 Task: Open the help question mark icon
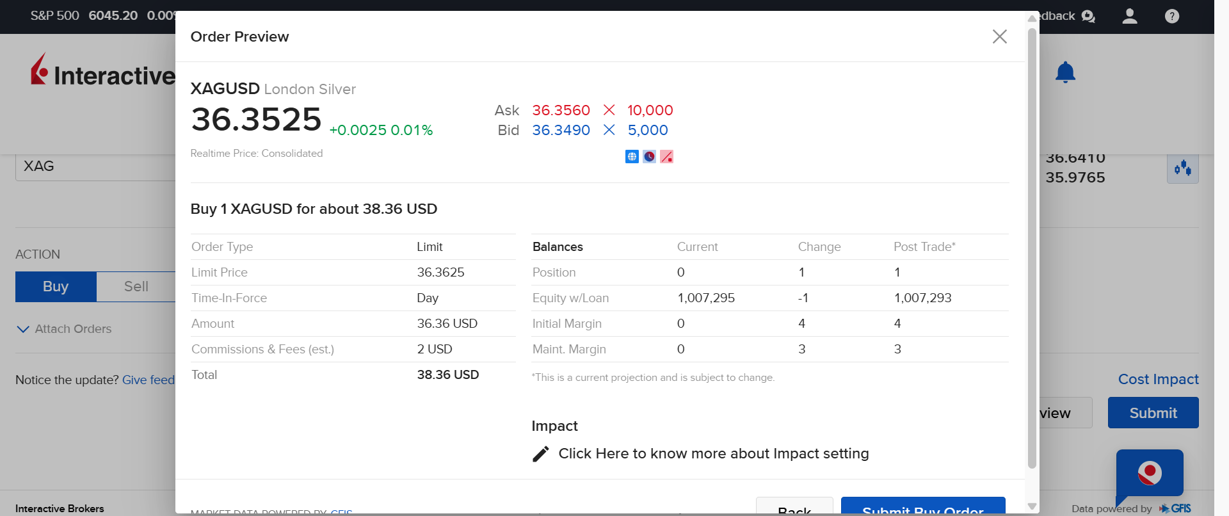tap(1172, 16)
